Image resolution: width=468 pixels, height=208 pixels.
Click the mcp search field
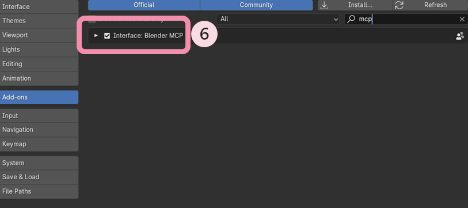click(406, 19)
